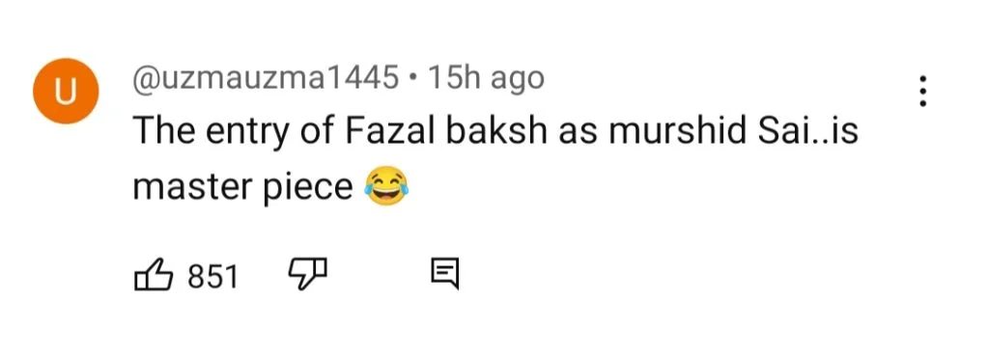Open the comment permalink via 15h ago

(485, 79)
